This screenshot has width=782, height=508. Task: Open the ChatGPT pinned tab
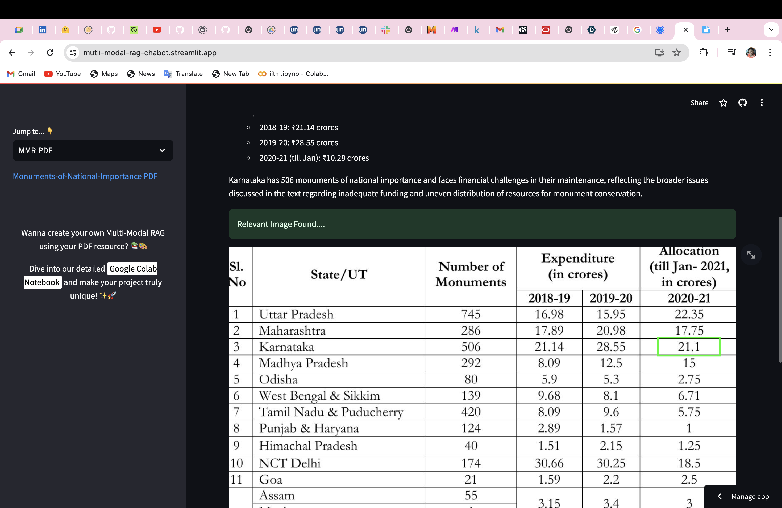click(x=615, y=30)
